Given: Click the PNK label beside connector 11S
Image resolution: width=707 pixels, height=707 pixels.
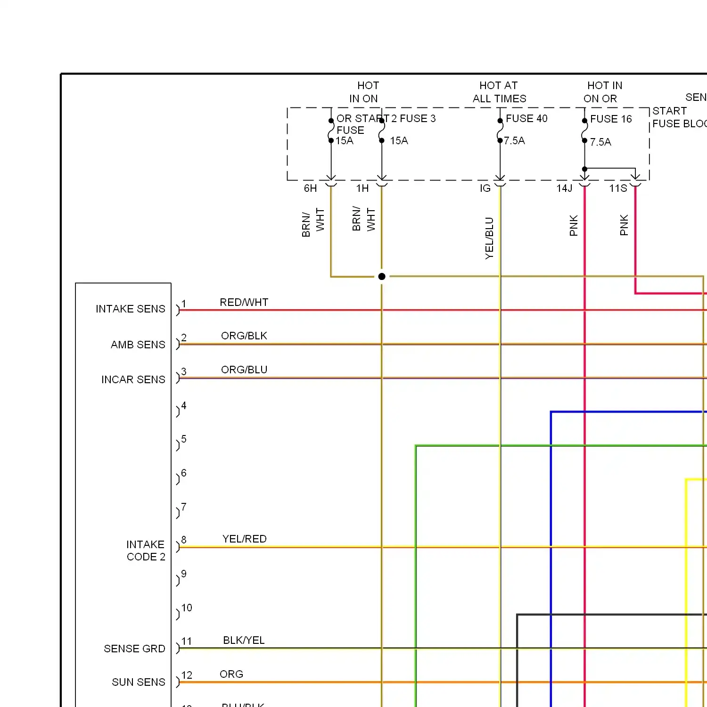Looking at the screenshot, I should click(624, 225).
